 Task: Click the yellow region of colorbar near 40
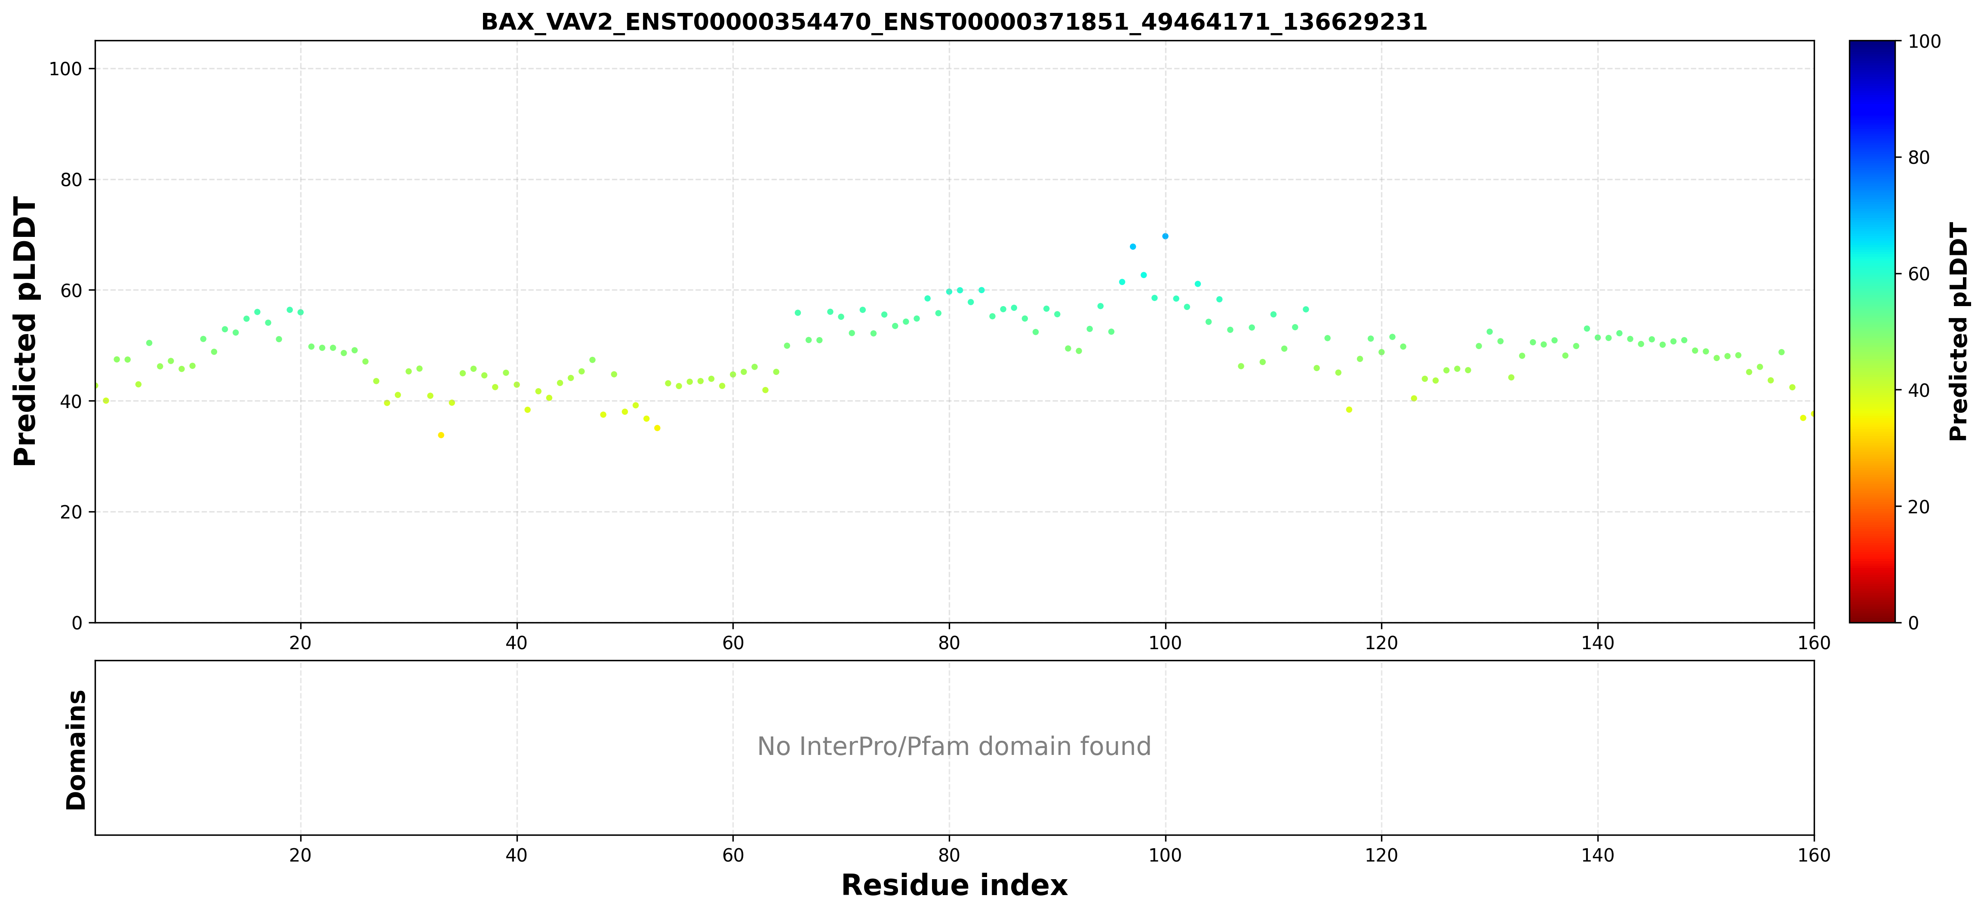pyautogui.click(x=1872, y=390)
